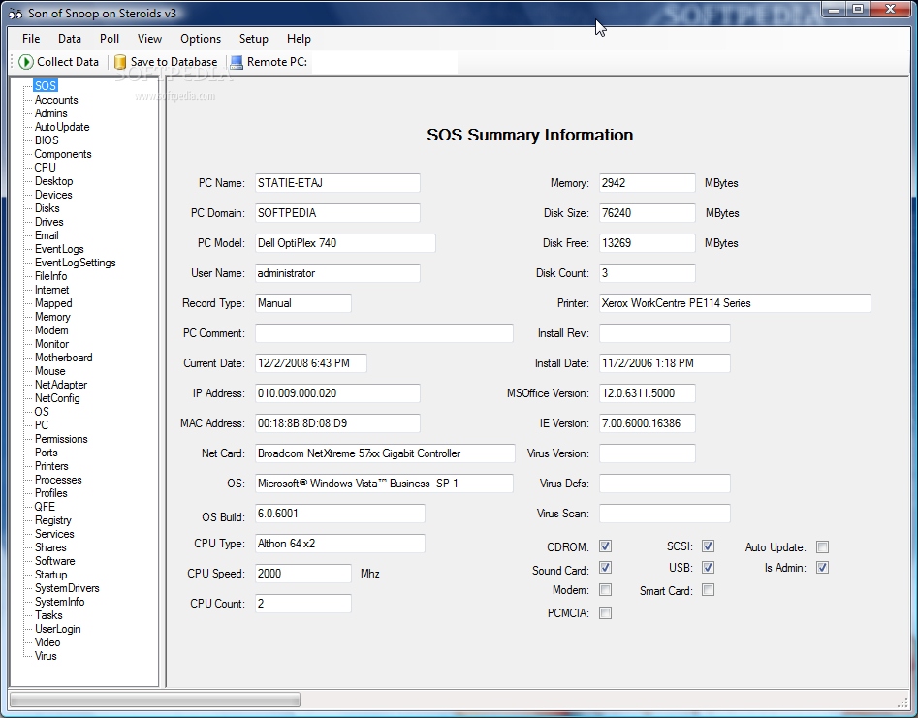
Task: Select Processes in the tree
Action: [x=58, y=480]
